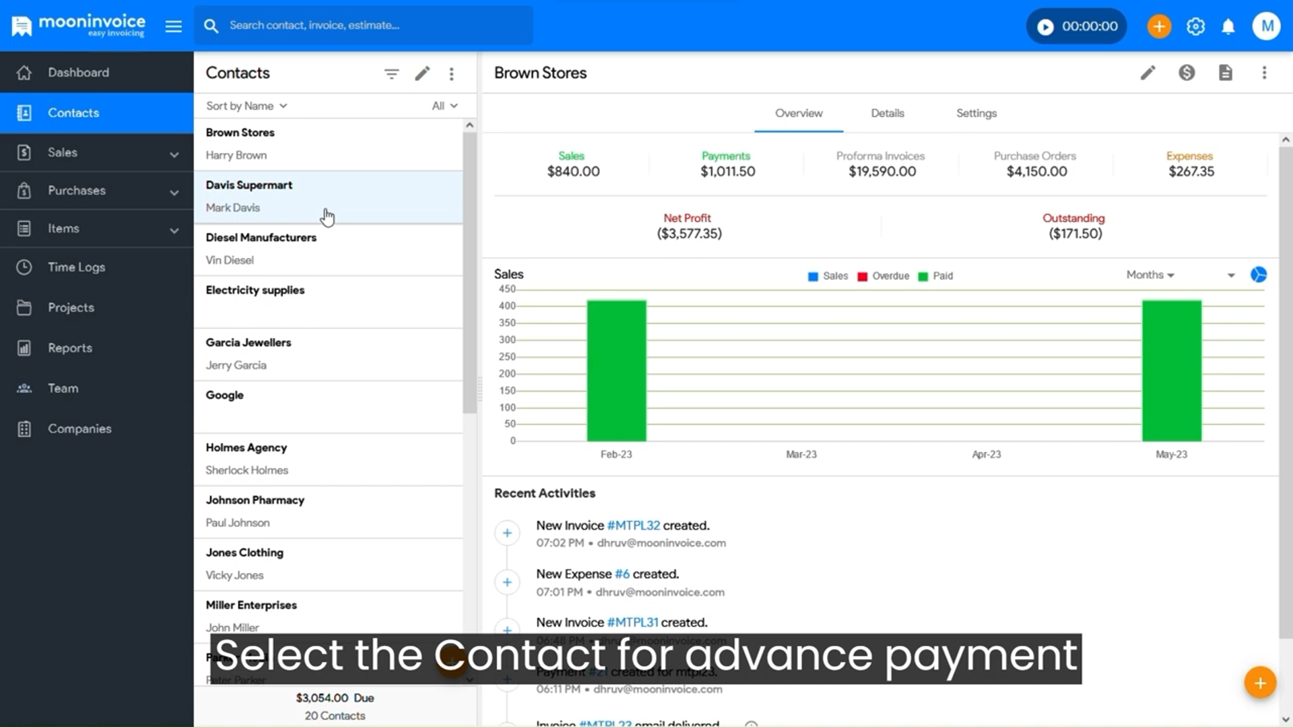Image resolution: width=1293 pixels, height=727 pixels.
Task: Click the document icon for Brown Stores
Action: 1226,73
